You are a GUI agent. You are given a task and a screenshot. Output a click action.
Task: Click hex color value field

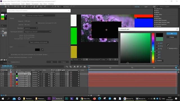(x=160, y=61)
